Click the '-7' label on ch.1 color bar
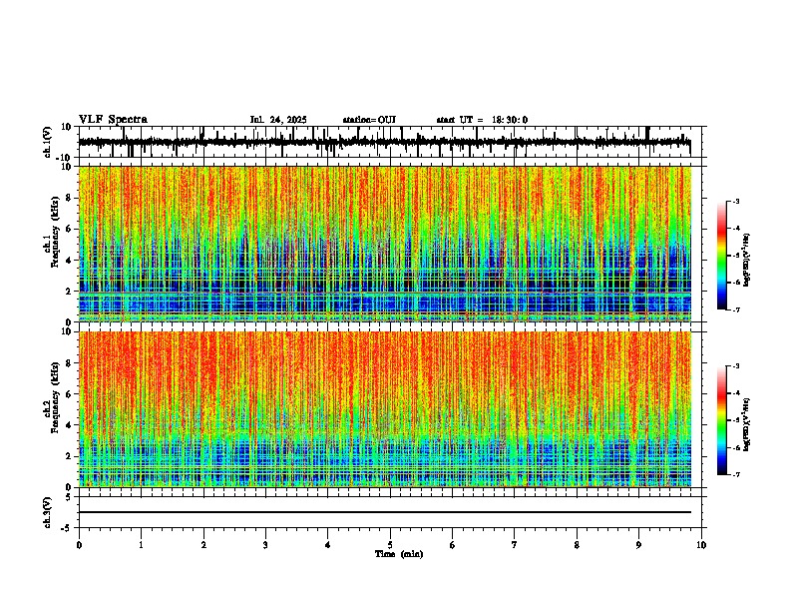 click(735, 309)
